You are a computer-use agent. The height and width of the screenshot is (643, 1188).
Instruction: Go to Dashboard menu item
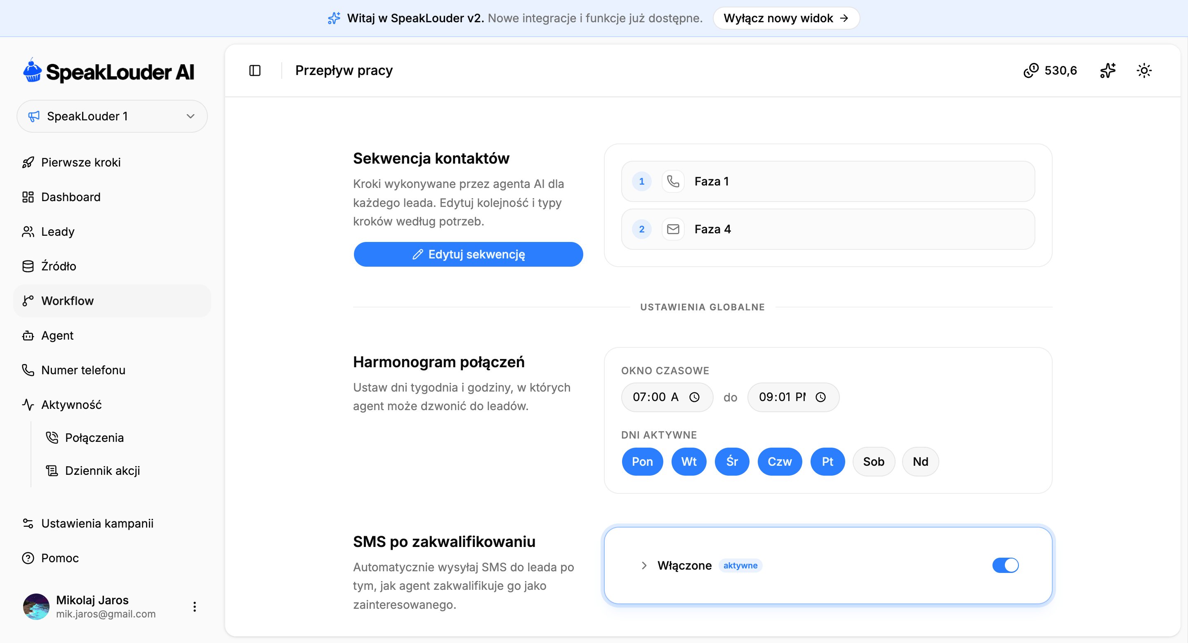point(112,197)
